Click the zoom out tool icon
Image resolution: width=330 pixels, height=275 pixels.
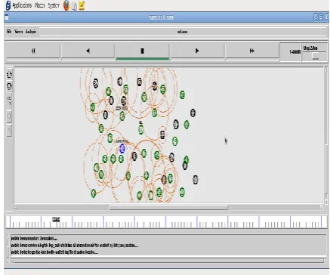tap(9, 86)
